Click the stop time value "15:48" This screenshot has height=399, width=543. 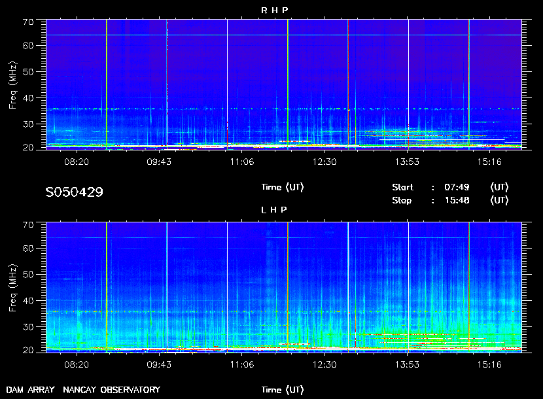pyautogui.click(x=457, y=201)
